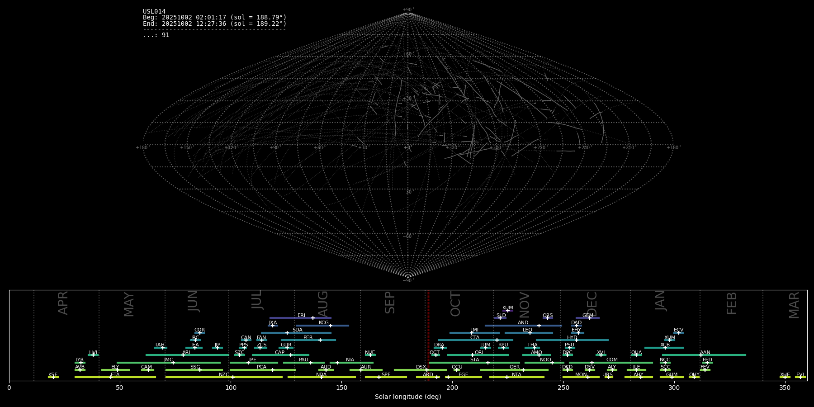The width and height of the screenshot is (814, 407).
Task: Click the USL014 station title text
Action: [154, 12]
